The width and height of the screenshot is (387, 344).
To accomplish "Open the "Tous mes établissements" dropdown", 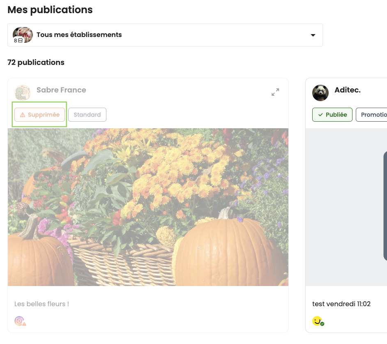I will coord(164,35).
